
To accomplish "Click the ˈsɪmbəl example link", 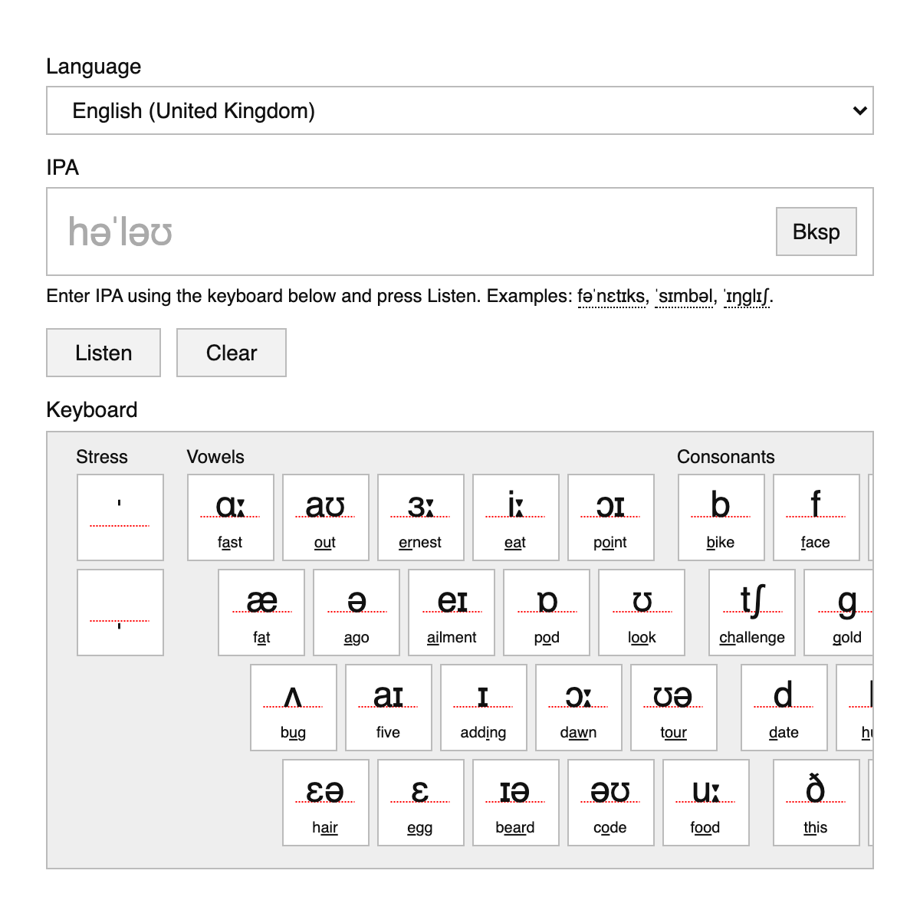I will click(684, 297).
